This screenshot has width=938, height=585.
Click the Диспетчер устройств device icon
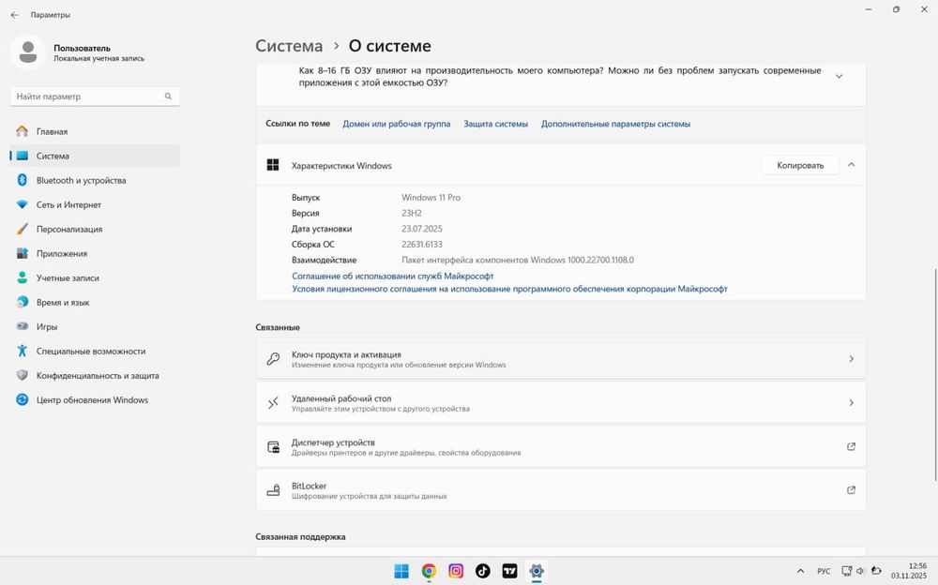(273, 447)
